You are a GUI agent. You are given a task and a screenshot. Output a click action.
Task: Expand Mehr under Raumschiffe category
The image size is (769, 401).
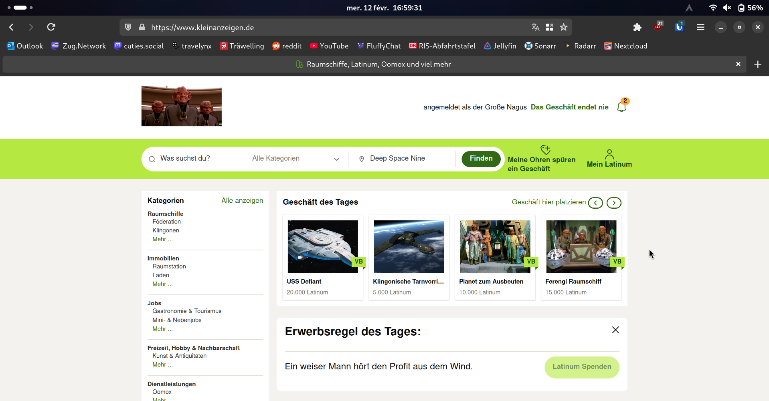(x=162, y=239)
